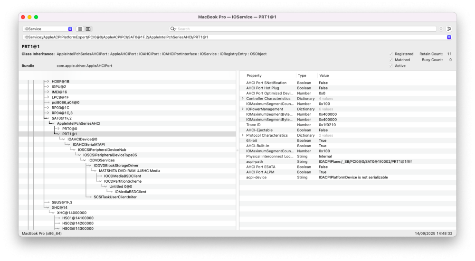Expand the RP03@1C tree node
The image size is (475, 261).
[48, 108]
